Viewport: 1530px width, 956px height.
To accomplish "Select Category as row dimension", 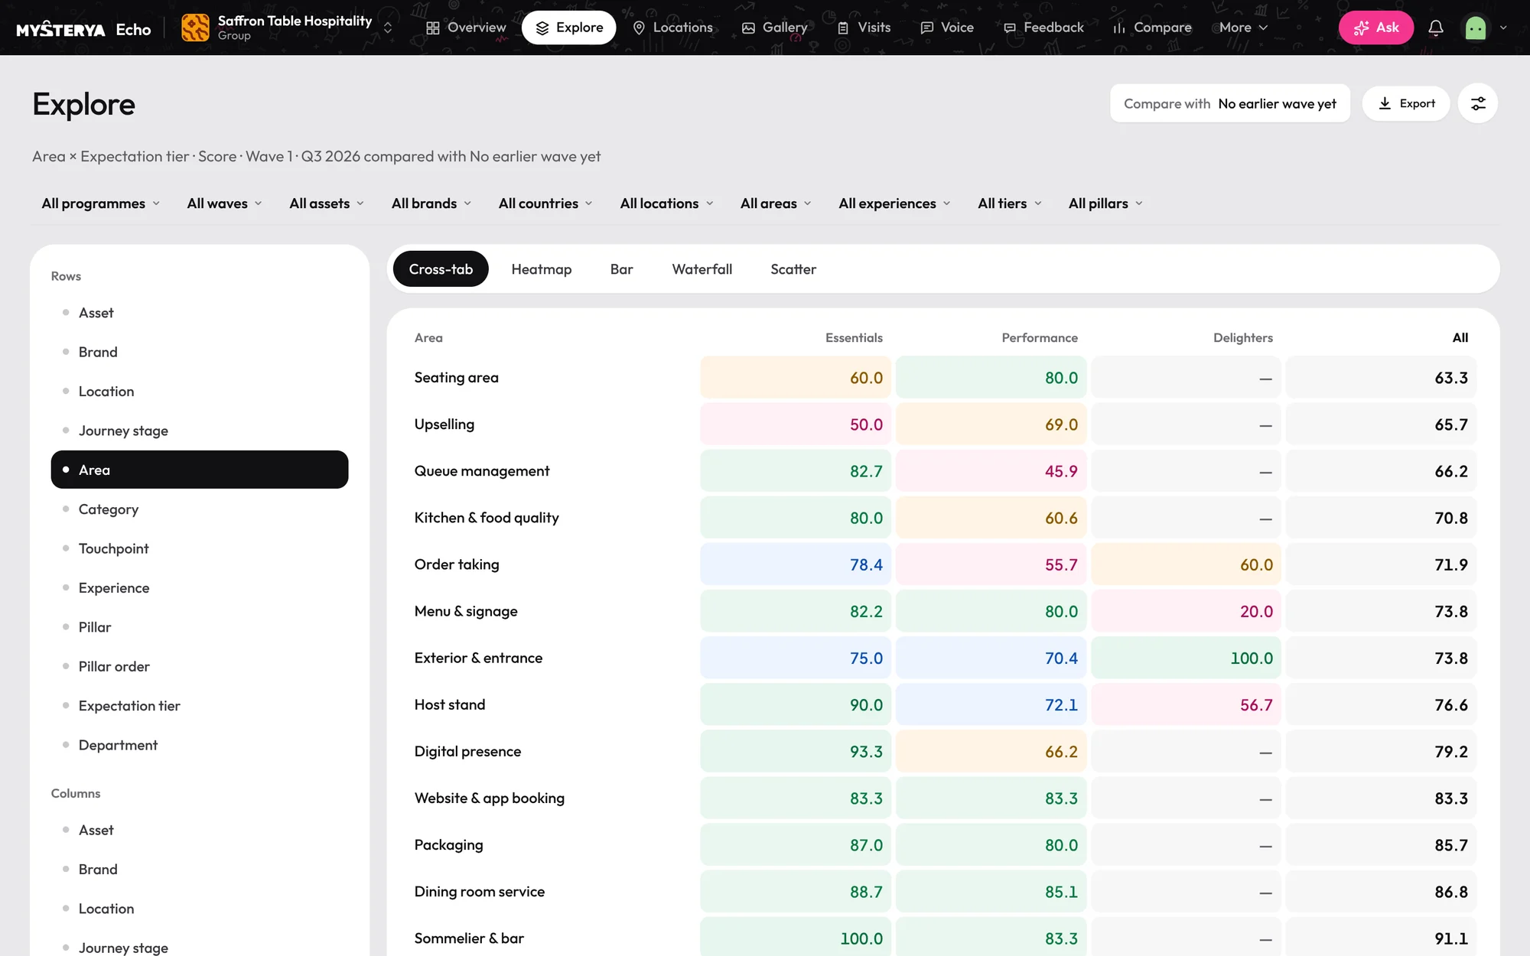I will 200,509.
